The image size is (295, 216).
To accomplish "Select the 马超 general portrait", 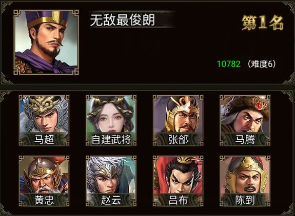I will (x=44, y=120).
